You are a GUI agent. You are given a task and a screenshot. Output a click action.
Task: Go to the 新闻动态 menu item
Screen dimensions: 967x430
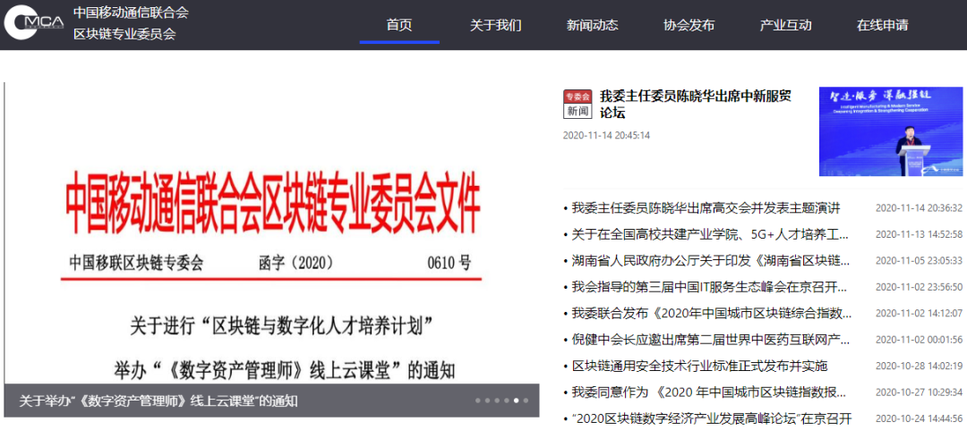click(x=592, y=25)
